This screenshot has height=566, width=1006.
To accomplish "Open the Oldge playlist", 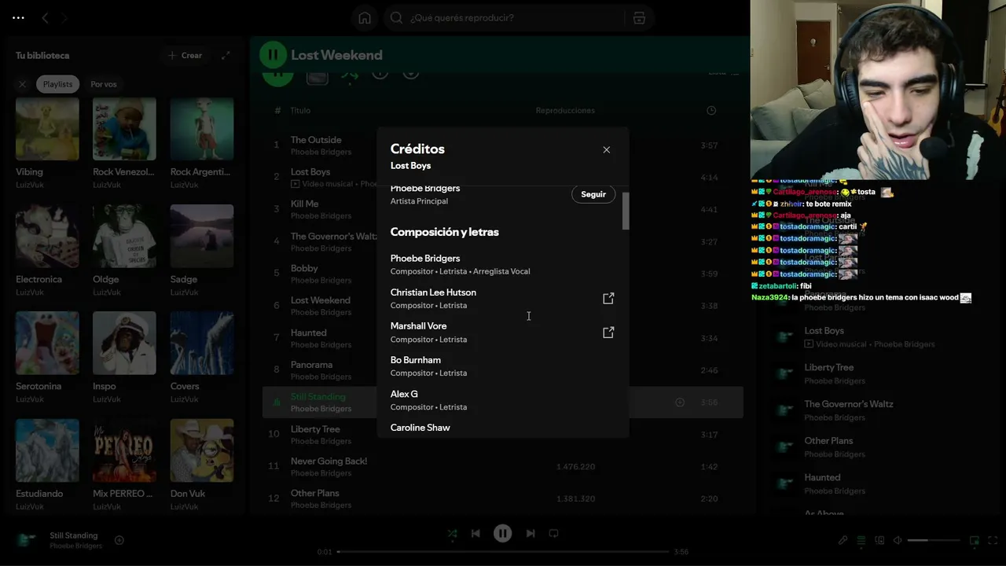I will [x=124, y=250].
